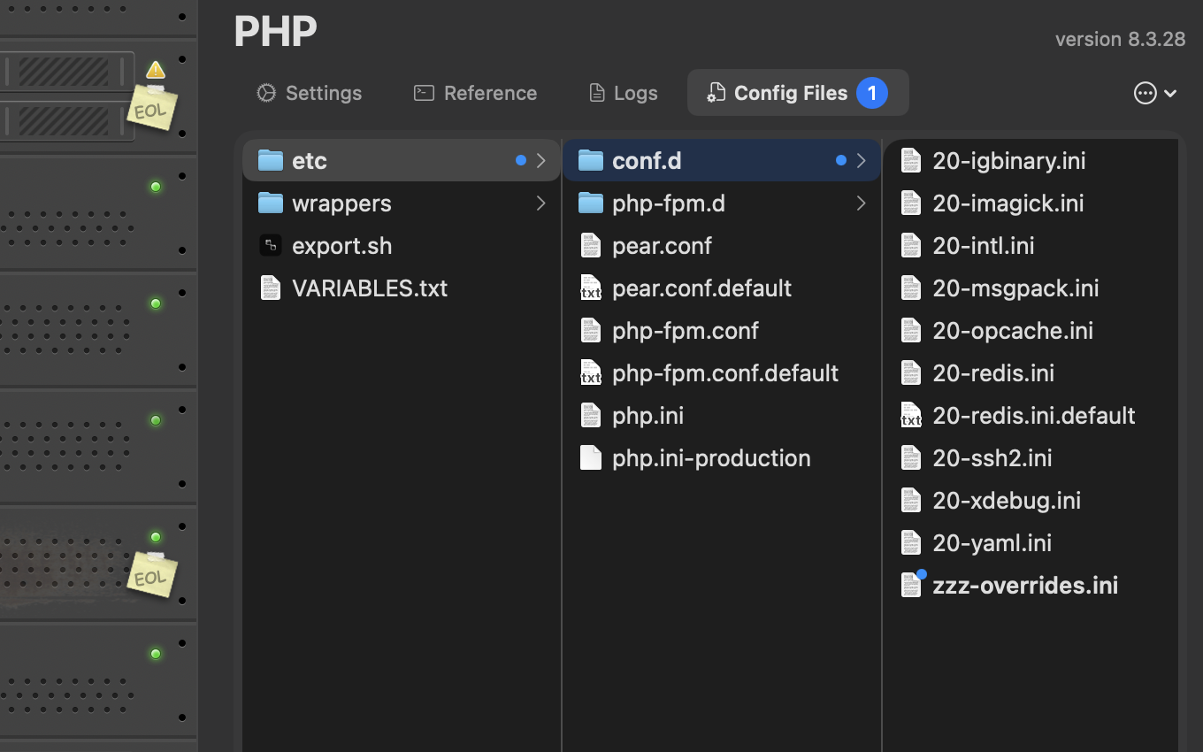
Task: Switch to the Reference tab
Action: (475, 93)
